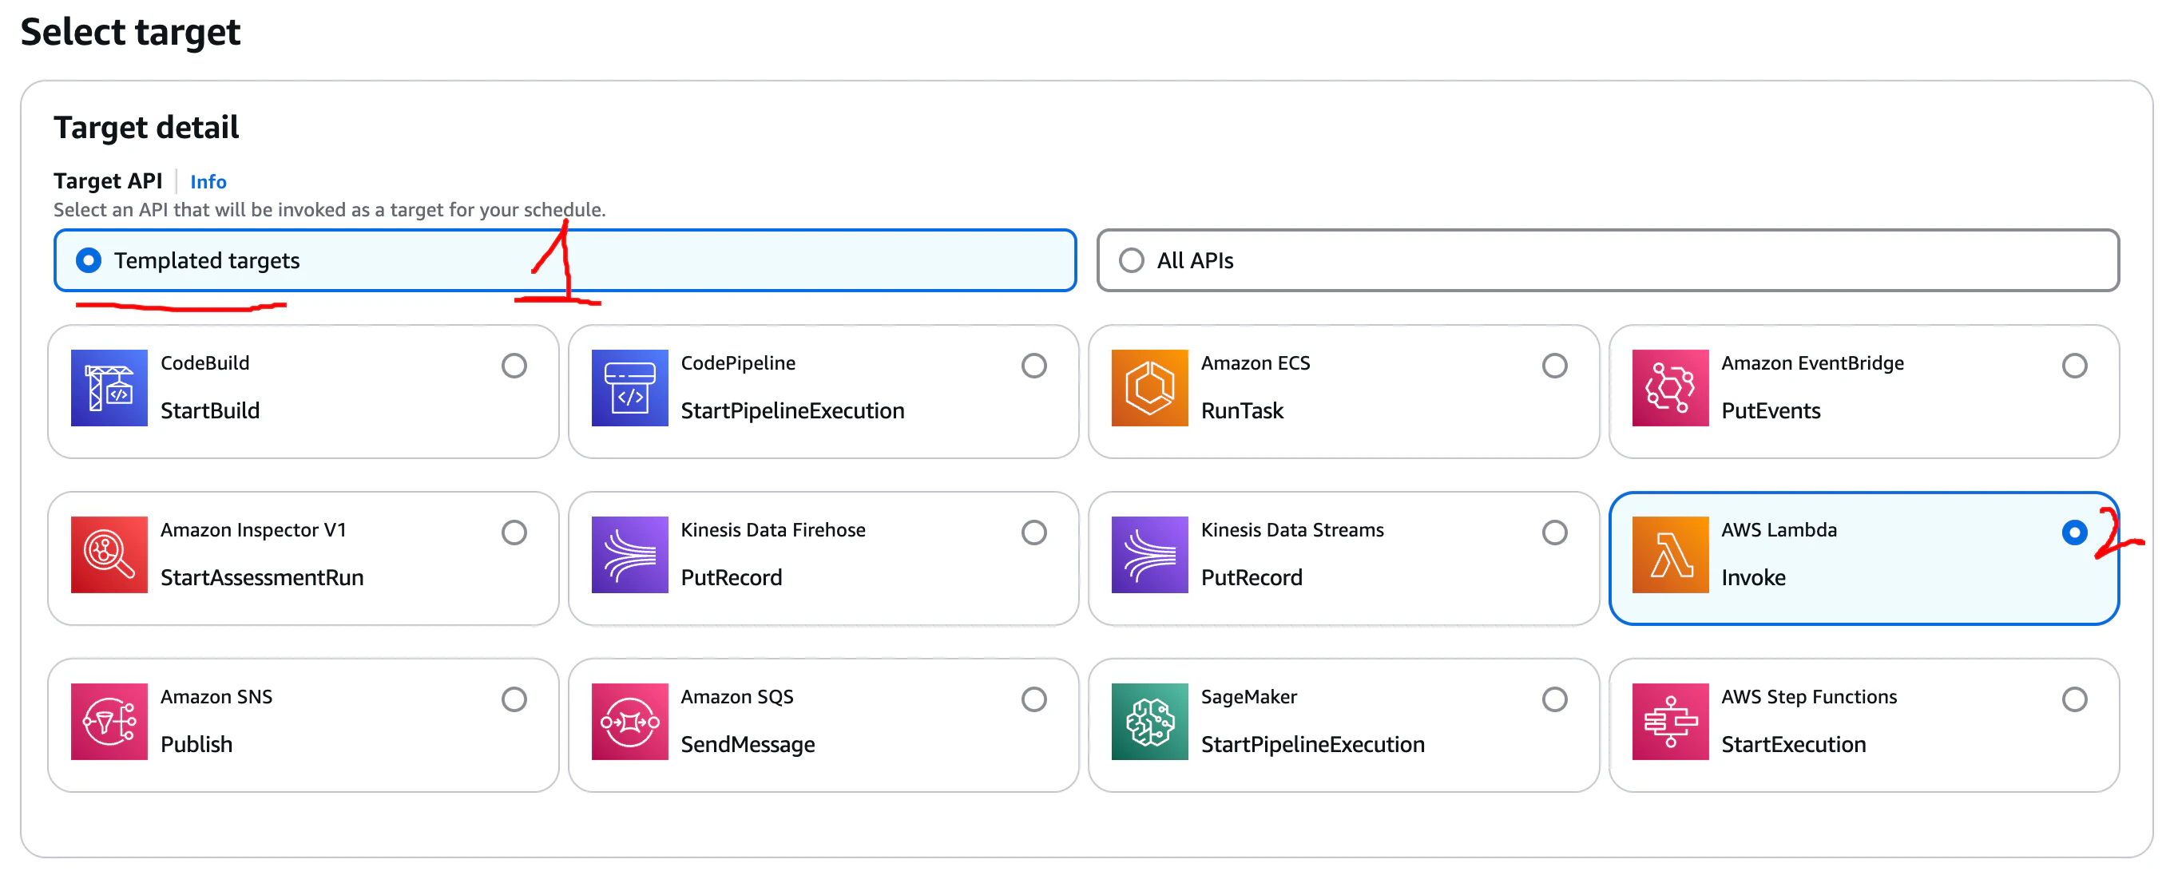Click the 'CodeBuild' card title text
Viewport: 2174px width, 883px height.
205,362
